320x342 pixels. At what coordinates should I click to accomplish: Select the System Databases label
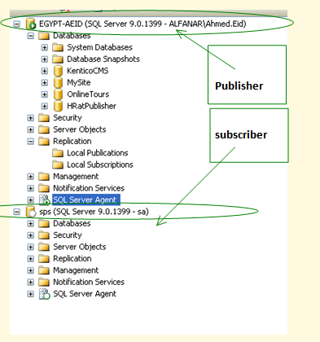99,47
